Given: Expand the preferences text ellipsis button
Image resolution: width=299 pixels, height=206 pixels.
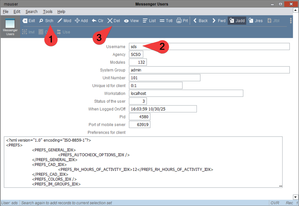Looking at the screenshot, I should click(x=281, y=186).
